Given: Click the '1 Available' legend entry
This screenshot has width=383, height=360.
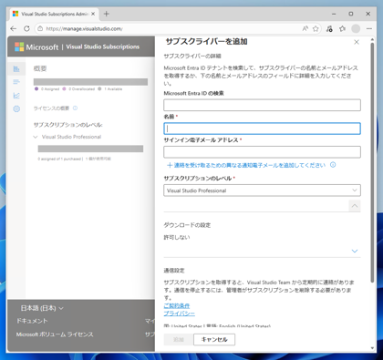Looking at the screenshot, I should 110,89.
